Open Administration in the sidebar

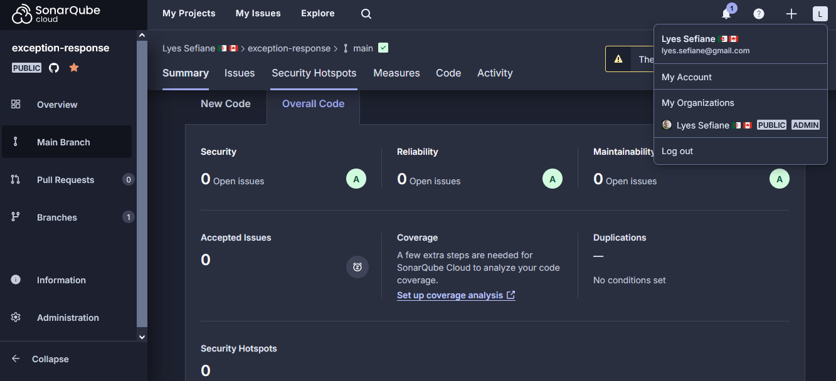tap(66, 317)
